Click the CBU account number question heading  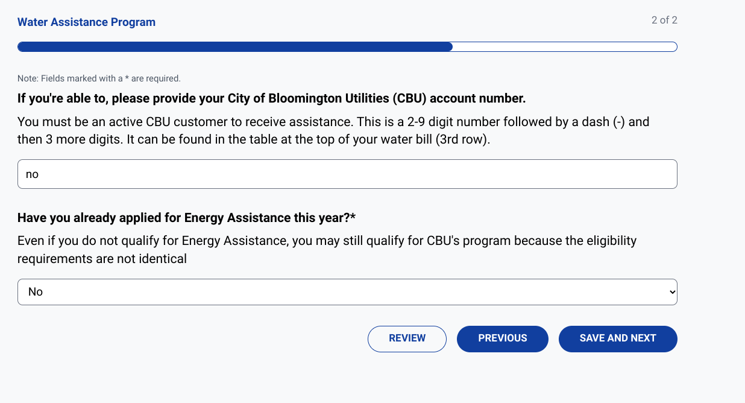[271, 98]
